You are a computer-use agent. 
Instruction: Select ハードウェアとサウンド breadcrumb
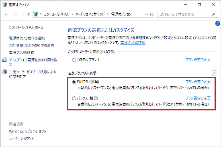point(90,14)
